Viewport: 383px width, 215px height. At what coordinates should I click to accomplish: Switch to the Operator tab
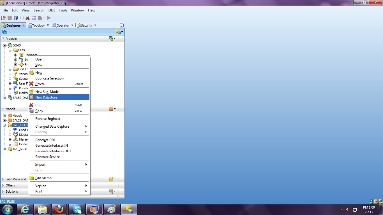63,25
